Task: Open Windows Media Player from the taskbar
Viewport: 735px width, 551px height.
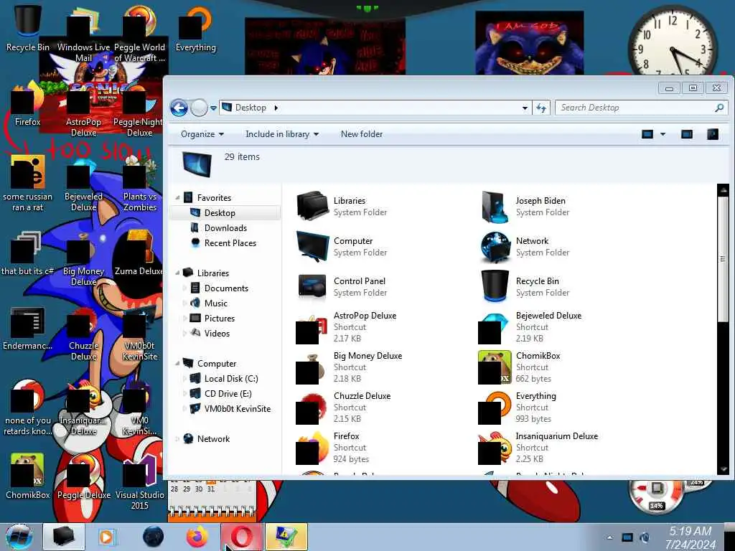Action: [x=106, y=537]
